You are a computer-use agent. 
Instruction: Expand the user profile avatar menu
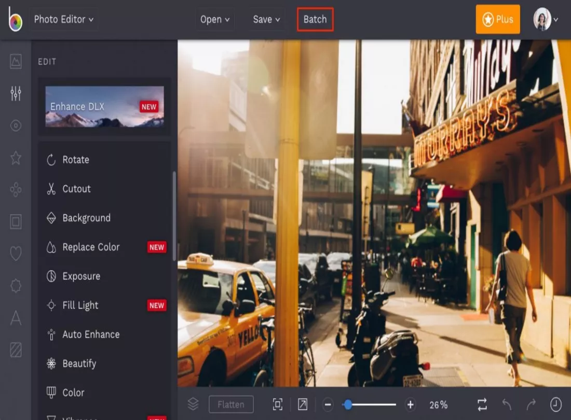(x=546, y=20)
